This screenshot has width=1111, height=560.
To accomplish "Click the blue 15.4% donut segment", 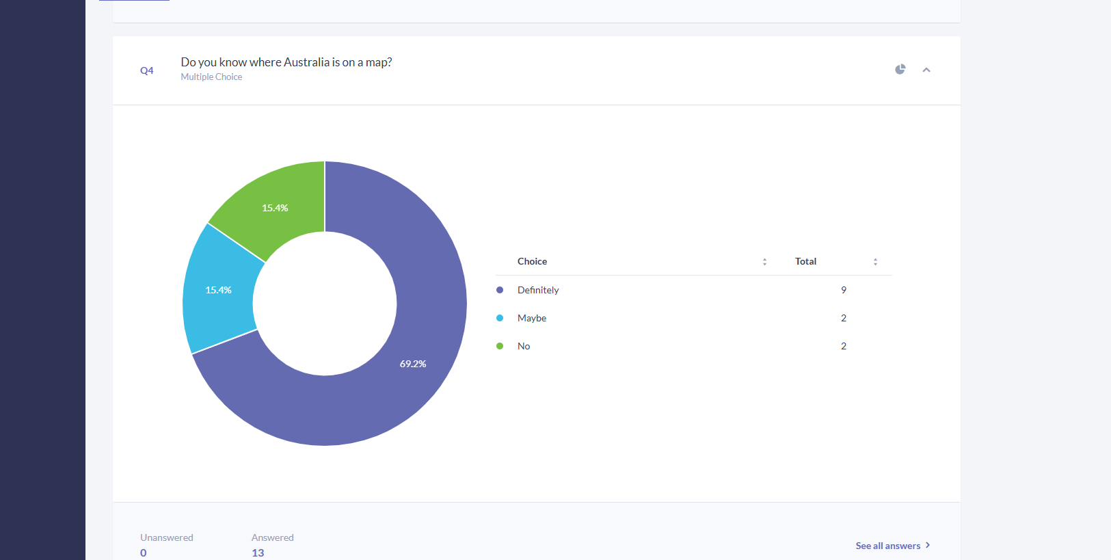I will coord(219,290).
